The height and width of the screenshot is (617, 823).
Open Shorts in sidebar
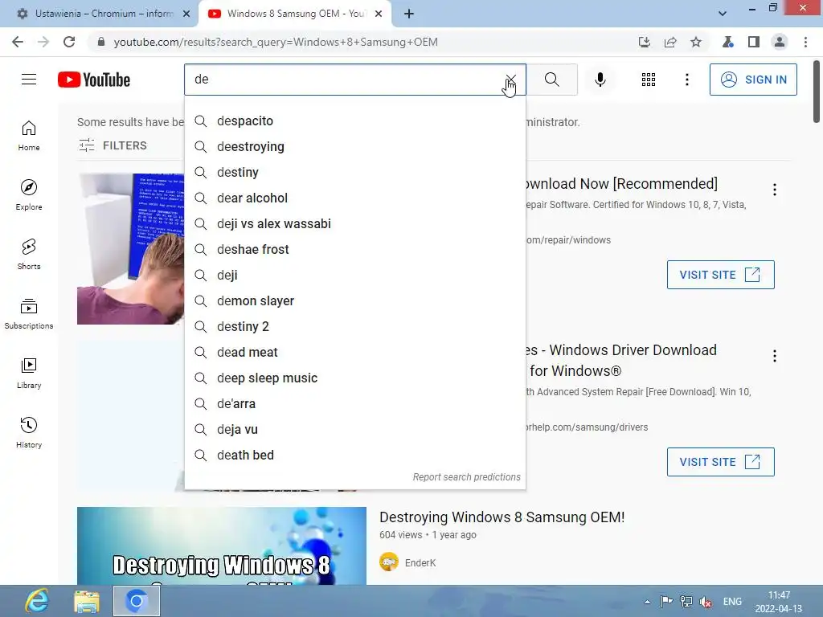(x=29, y=255)
